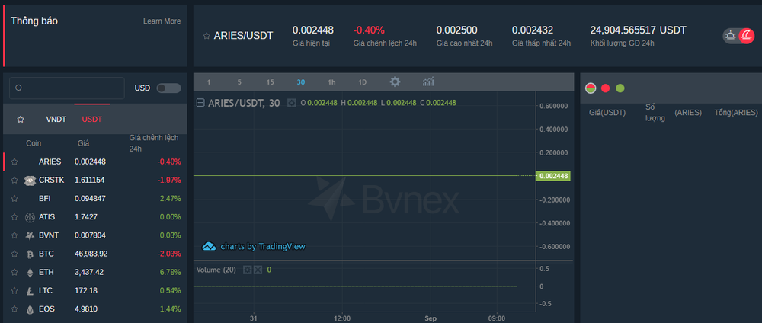Star the ATIS coin row
This screenshot has width=762, height=323.
pos(14,217)
